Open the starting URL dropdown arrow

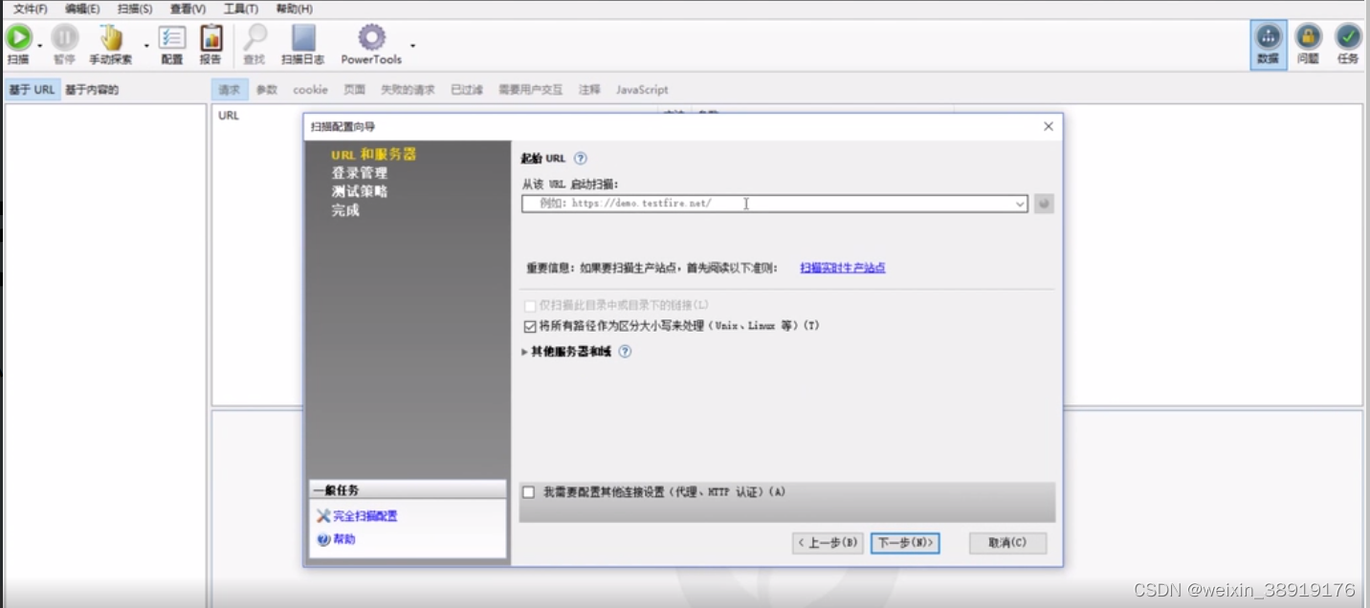coord(1020,204)
